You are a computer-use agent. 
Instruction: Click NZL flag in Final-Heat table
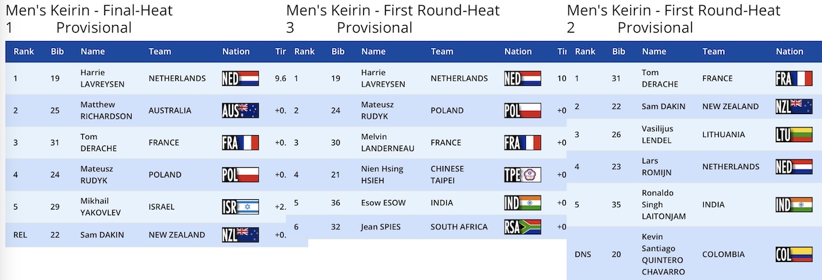click(x=240, y=235)
